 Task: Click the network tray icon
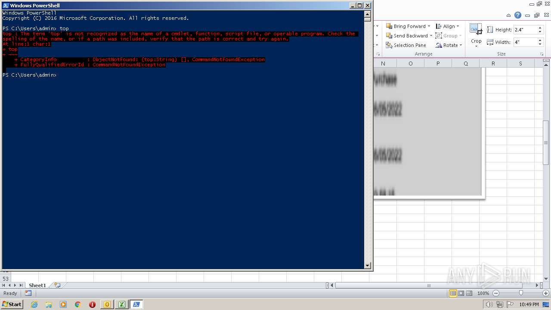[499, 304]
